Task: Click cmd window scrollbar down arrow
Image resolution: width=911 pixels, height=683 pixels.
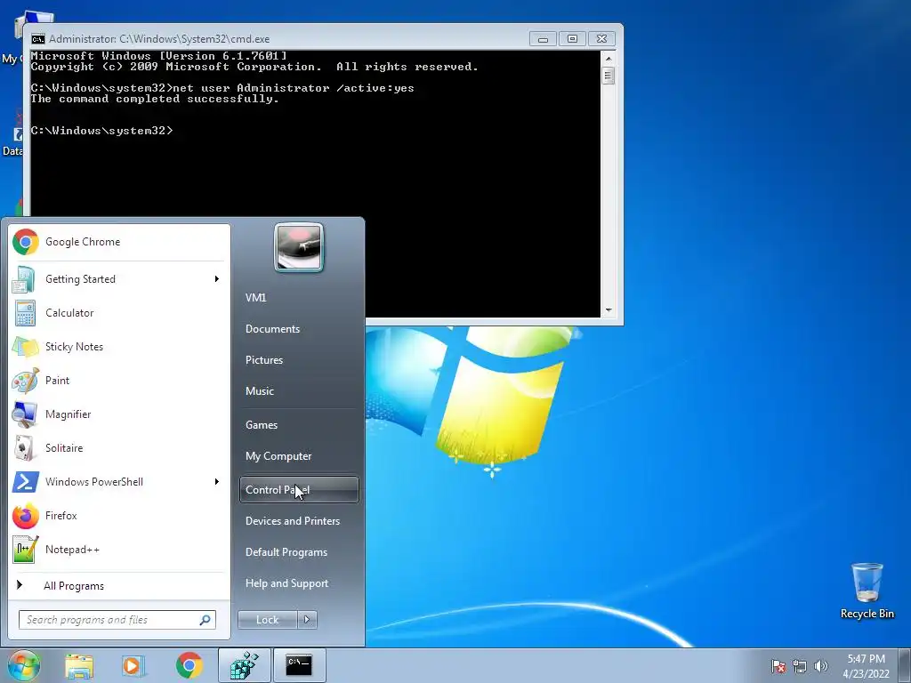Action: [609, 310]
